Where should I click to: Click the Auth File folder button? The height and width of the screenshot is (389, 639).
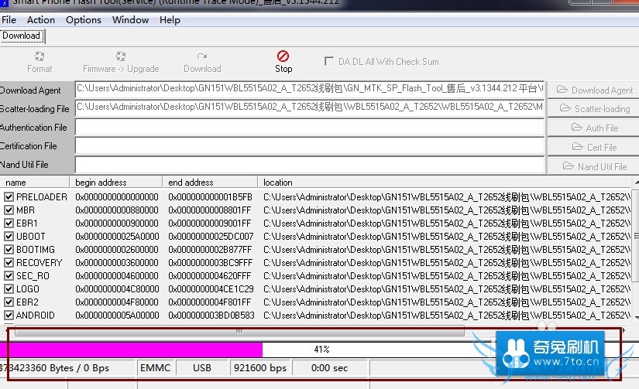(594, 128)
